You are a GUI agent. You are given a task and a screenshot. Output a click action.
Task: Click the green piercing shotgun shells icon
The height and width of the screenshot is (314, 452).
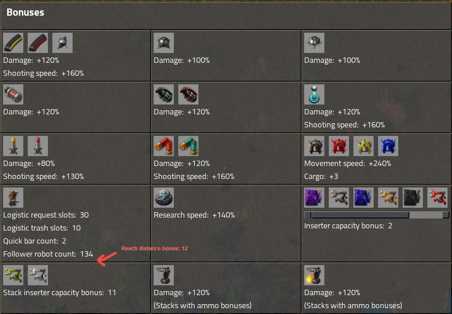click(189, 146)
